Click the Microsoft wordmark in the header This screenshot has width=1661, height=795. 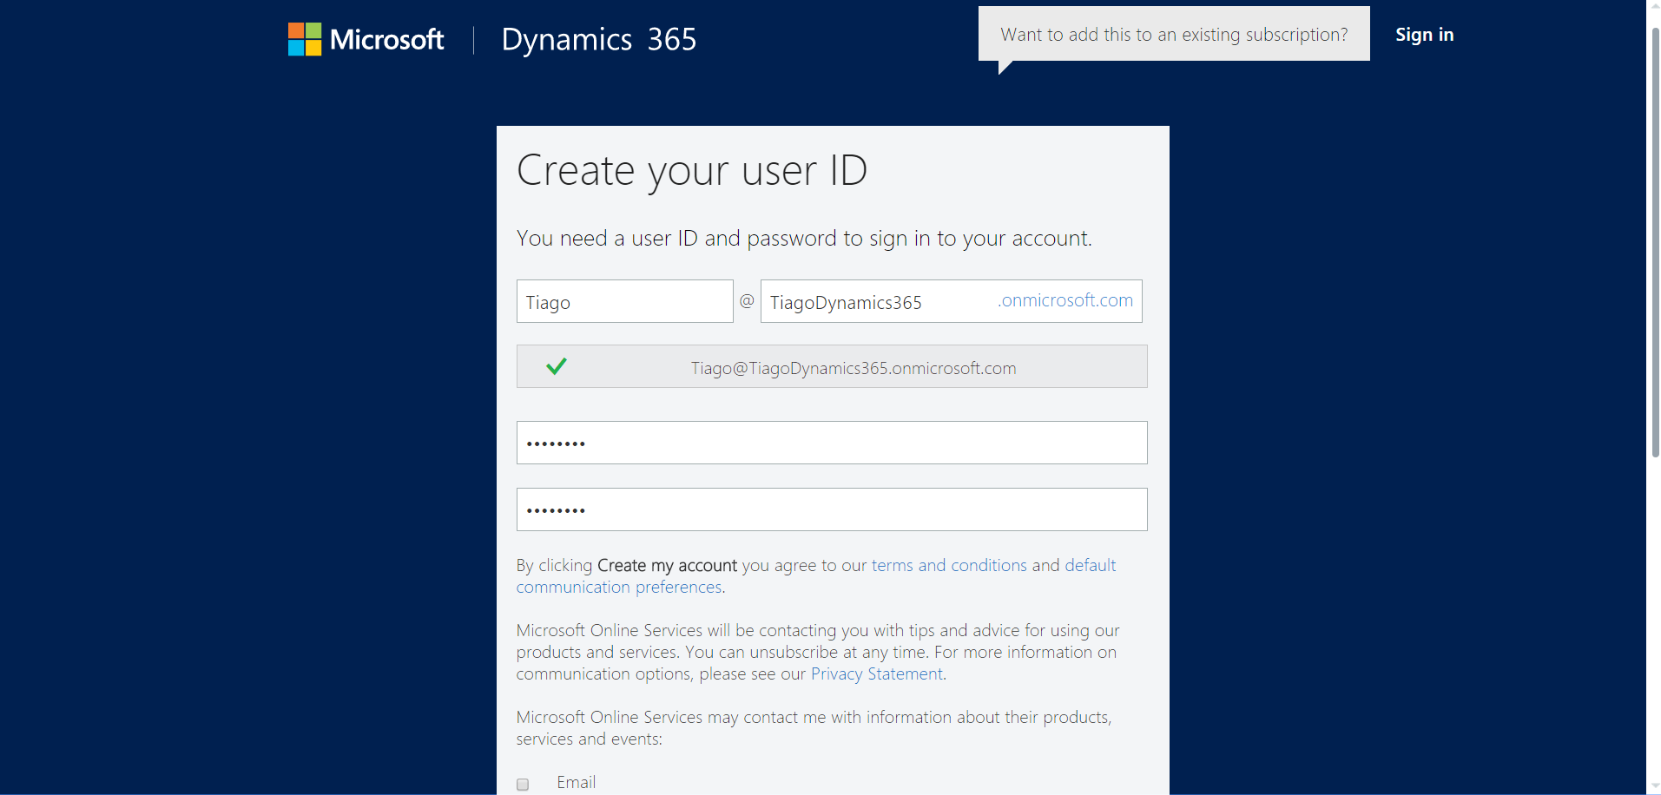point(386,39)
